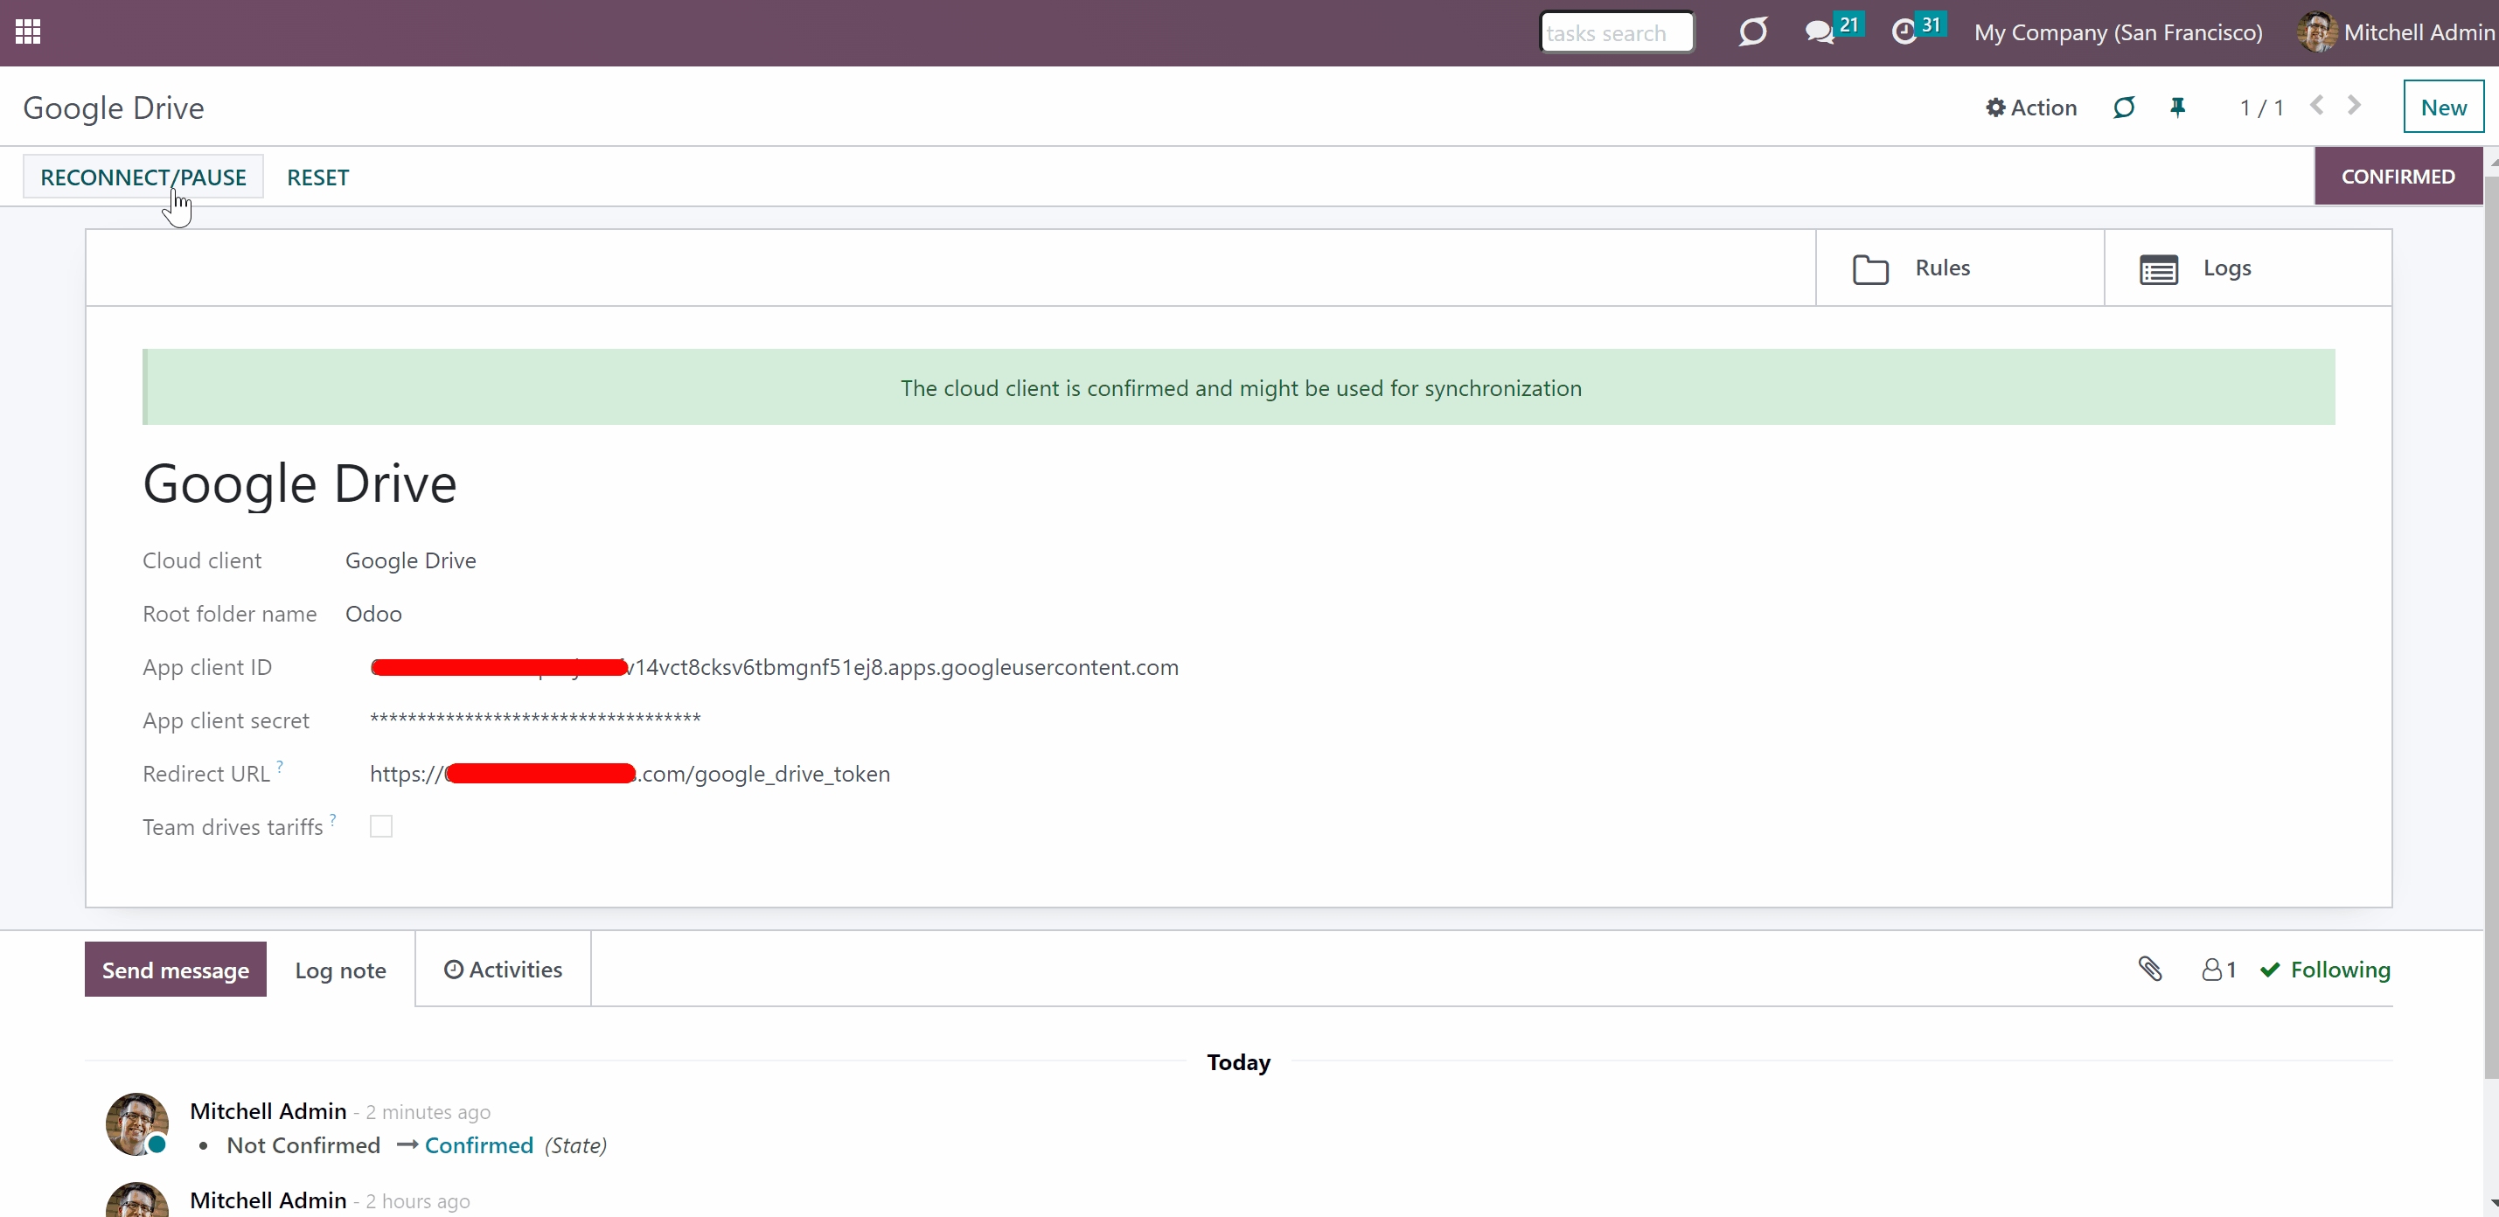Click the masked App client secret value
Screen dimensions: 2499x1217
535,719
